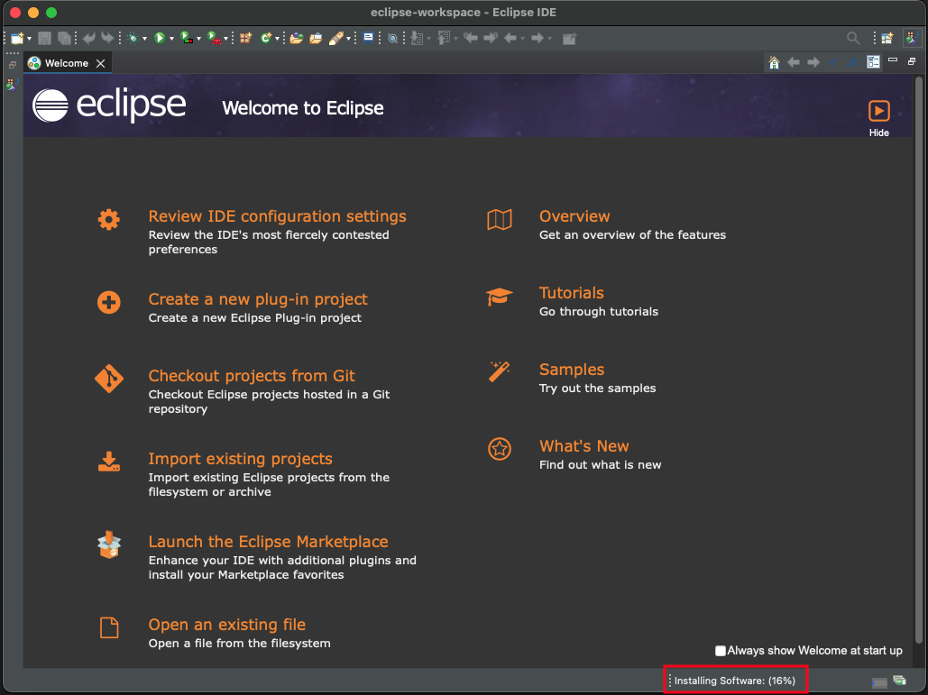928x695 pixels.
Task: Open the New wizard dropdown arrow
Action: (29, 39)
